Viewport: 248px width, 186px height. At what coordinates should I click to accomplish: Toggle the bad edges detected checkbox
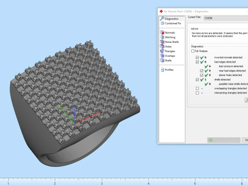point(197,62)
